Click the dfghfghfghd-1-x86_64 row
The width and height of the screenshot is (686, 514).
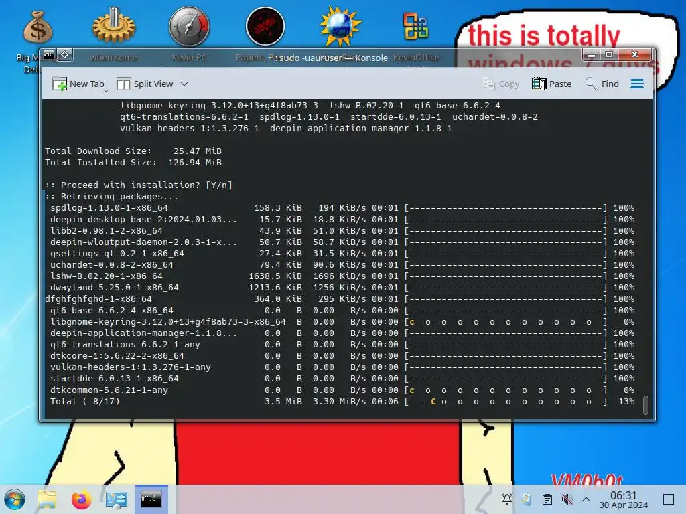tap(340, 298)
